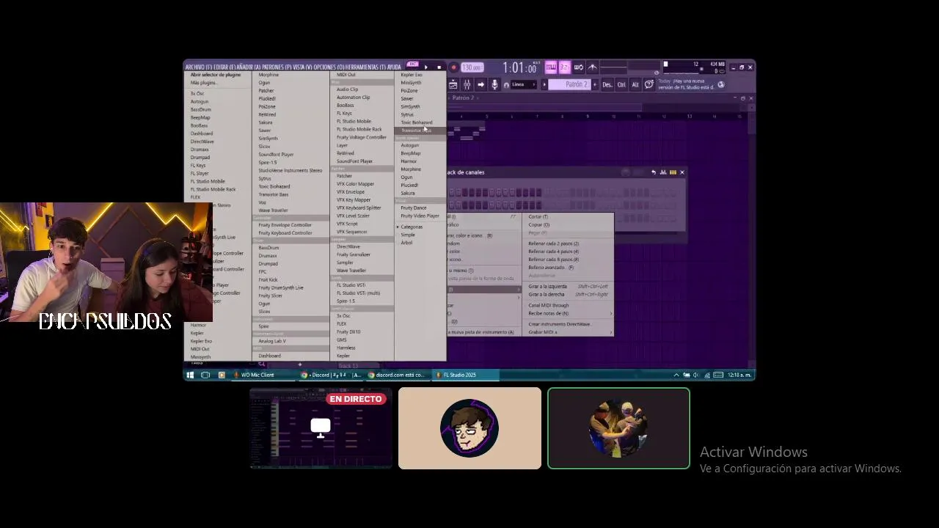The image size is (939, 528).
Task: Click Más plugins... in the plugin list
Action: 204,83
